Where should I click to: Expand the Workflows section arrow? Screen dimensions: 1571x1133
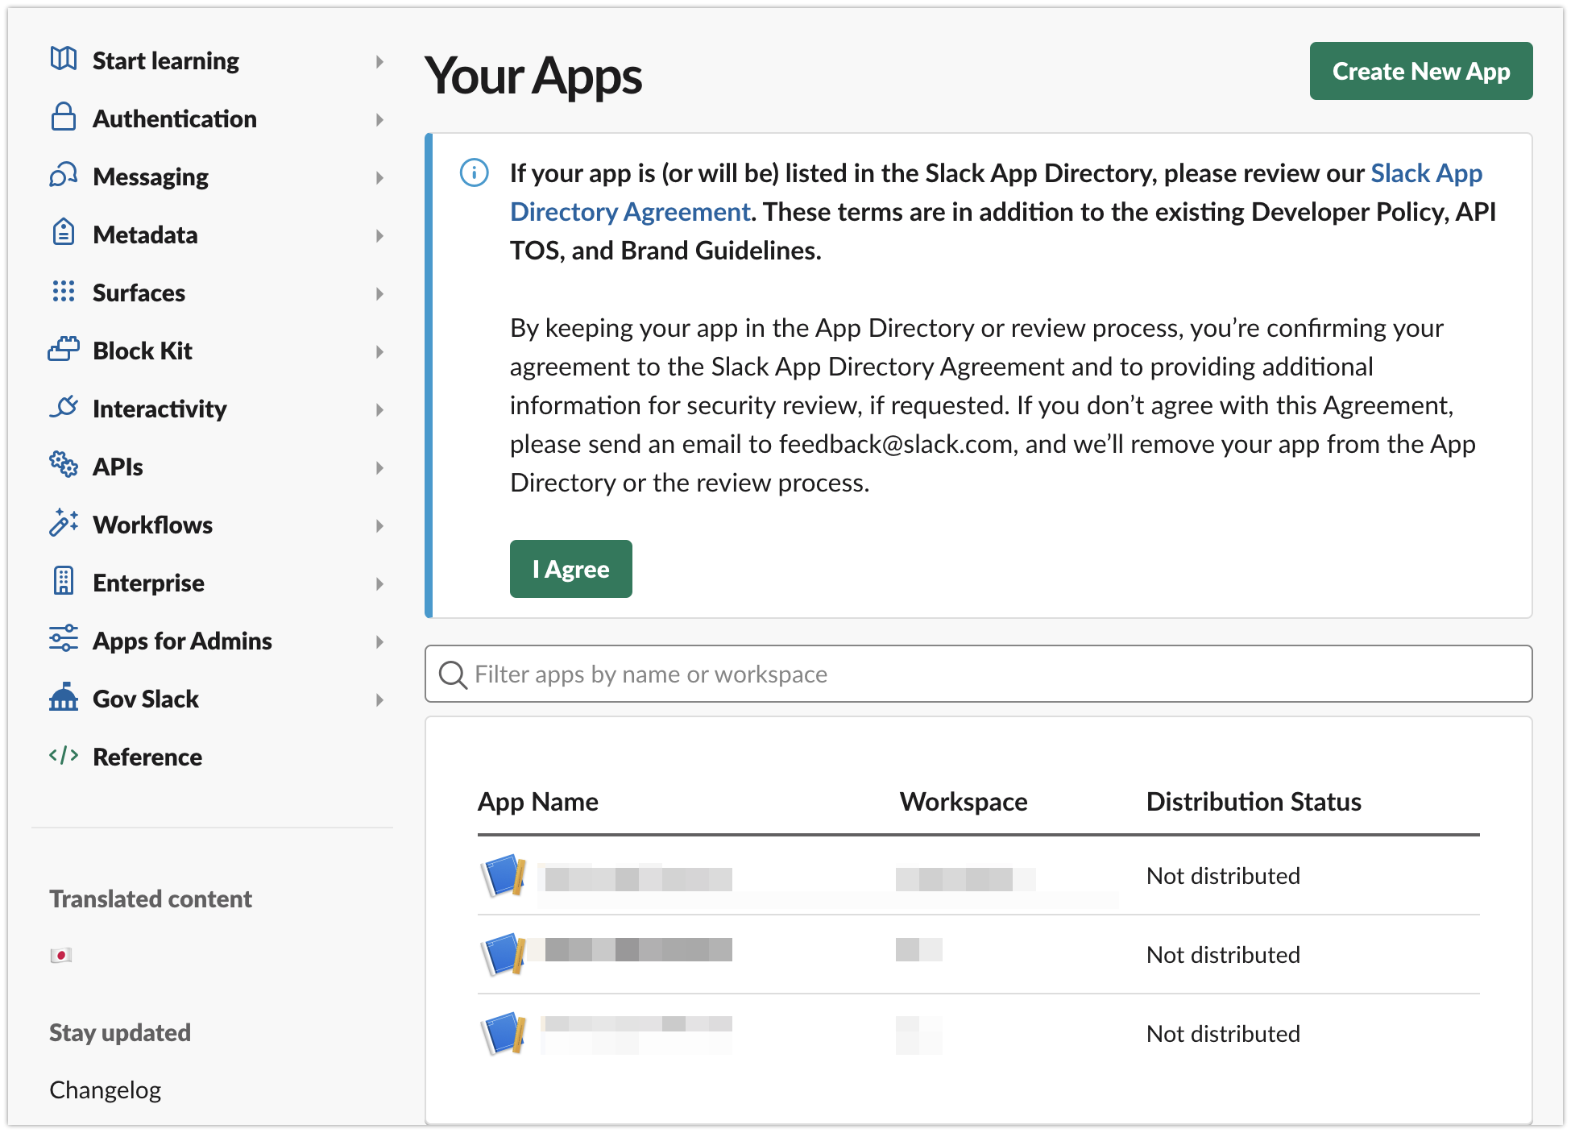click(x=379, y=525)
